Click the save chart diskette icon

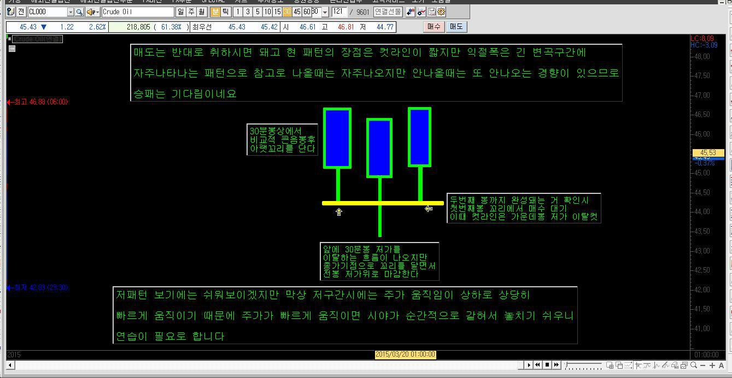pos(432,11)
